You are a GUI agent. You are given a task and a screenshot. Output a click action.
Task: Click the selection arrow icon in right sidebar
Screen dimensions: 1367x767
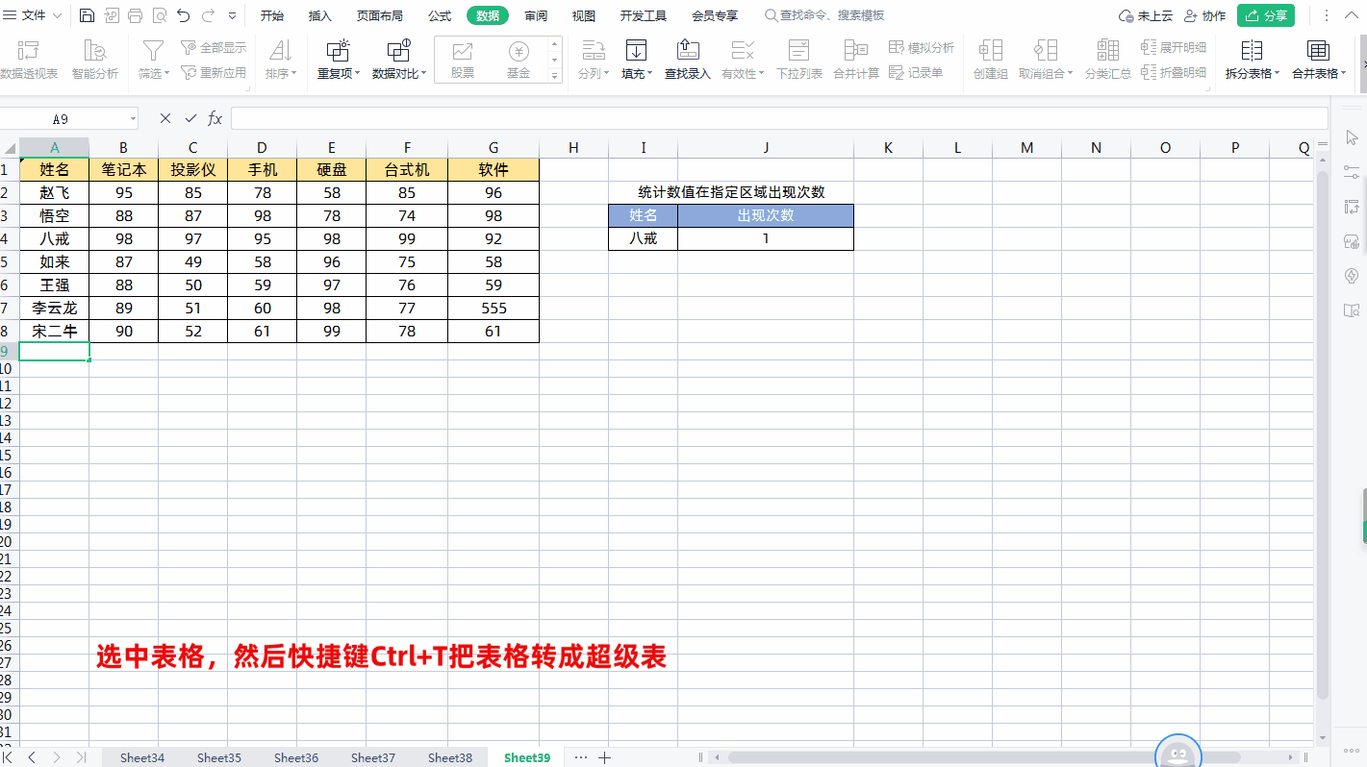[1351, 138]
